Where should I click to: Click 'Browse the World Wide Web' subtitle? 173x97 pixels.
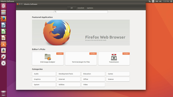tap(96, 40)
